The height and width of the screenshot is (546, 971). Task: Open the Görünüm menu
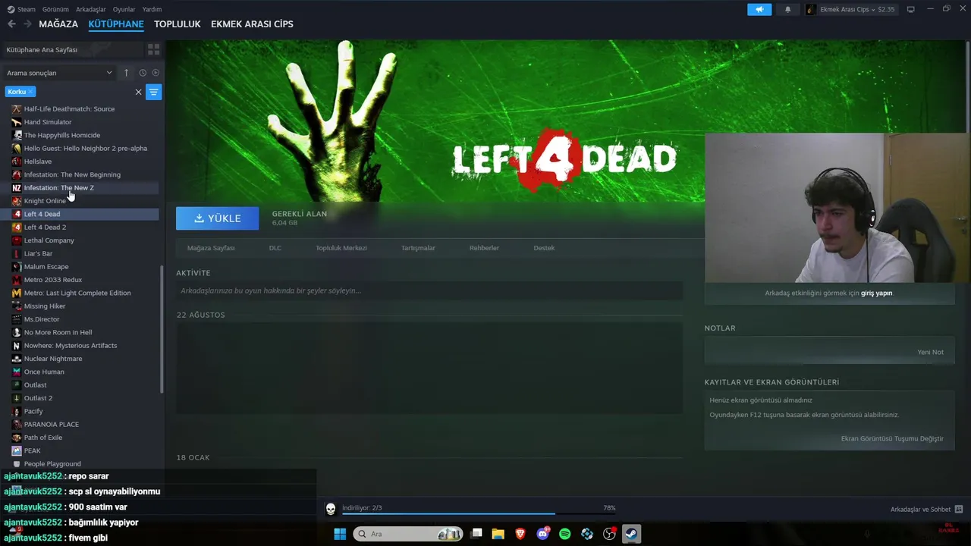click(55, 9)
